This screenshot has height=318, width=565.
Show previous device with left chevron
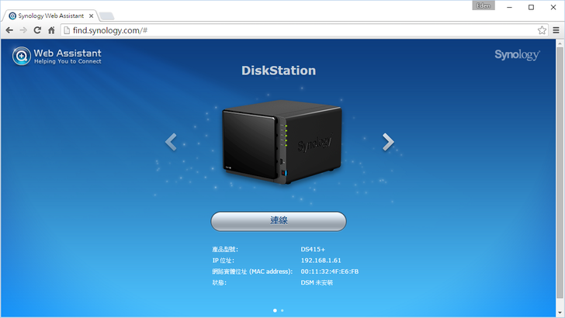171,142
